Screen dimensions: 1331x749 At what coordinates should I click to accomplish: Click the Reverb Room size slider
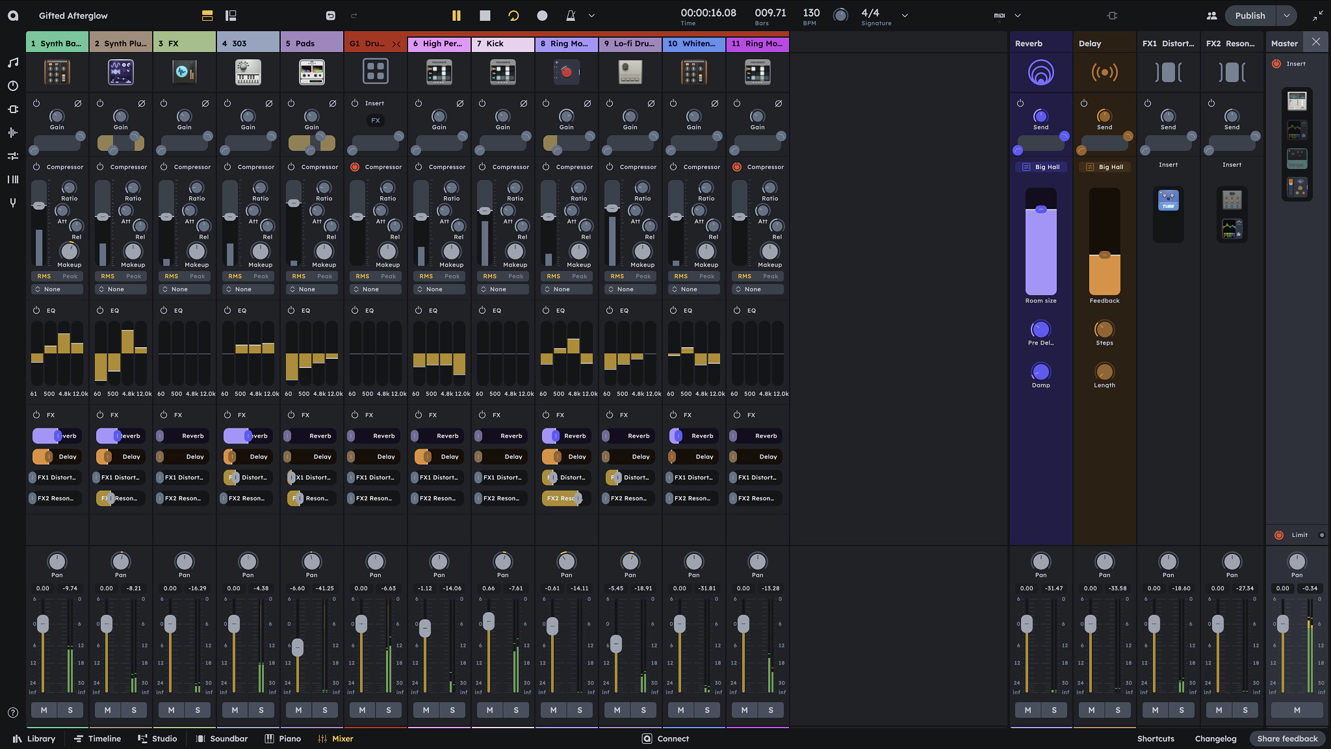[x=1041, y=242]
